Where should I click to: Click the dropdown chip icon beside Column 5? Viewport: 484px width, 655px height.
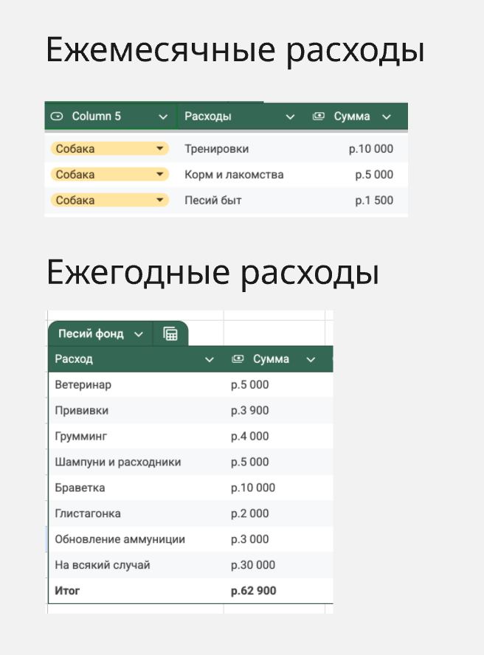click(57, 117)
